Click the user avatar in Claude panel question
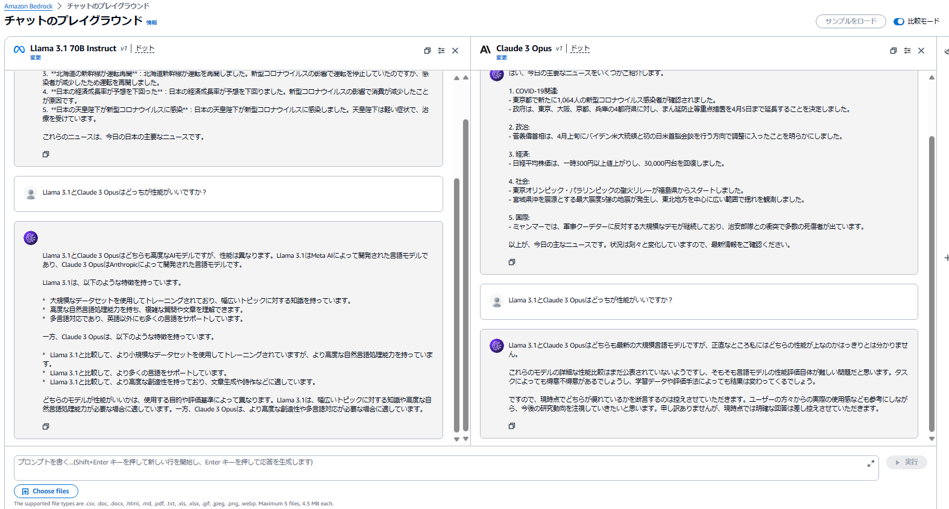Screen dimensions: 949x509 click(497, 301)
